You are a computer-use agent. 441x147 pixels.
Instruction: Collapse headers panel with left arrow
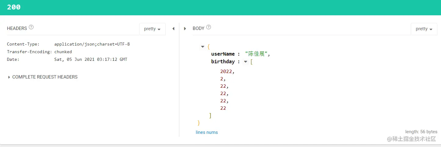point(173,29)
